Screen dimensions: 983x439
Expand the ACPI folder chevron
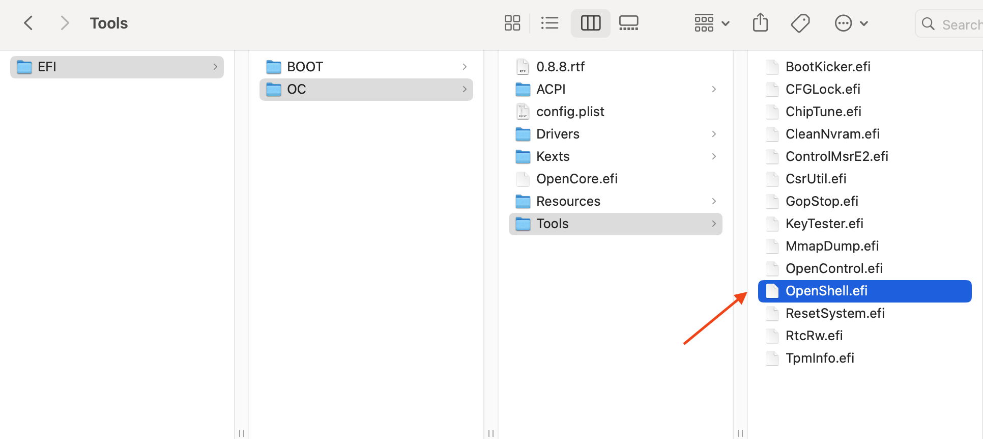pos(714,89)
